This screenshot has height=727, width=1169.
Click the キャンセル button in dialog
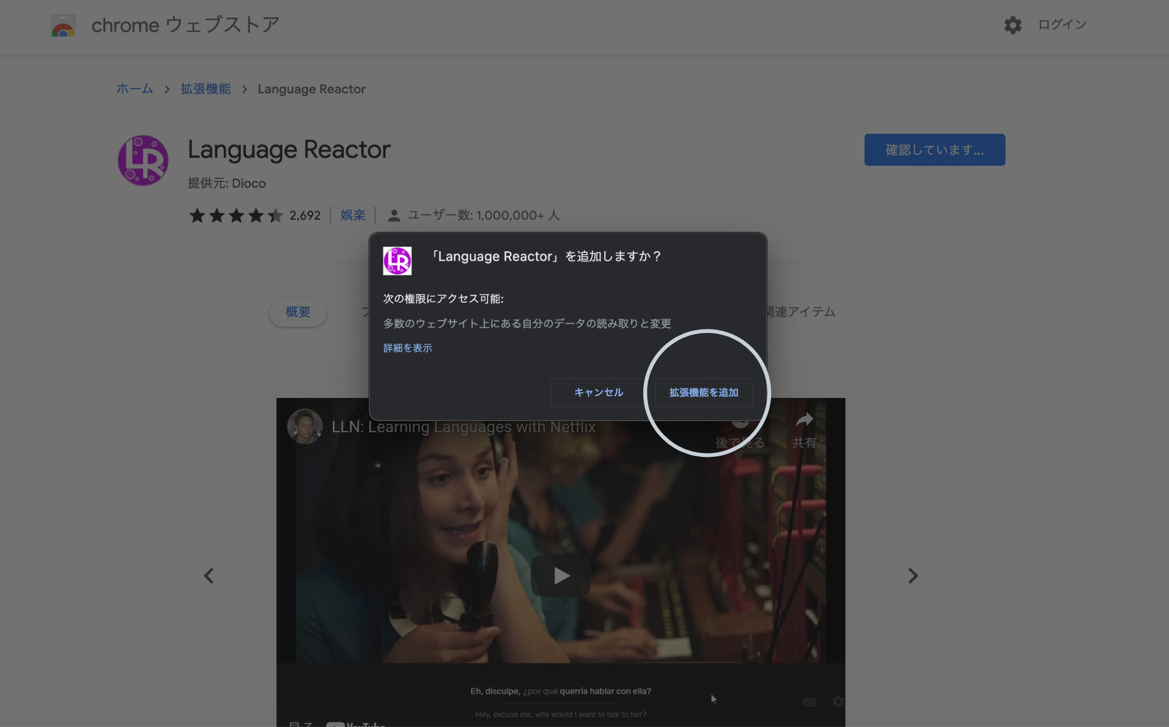pyautogui.click(x=598, y=392)
